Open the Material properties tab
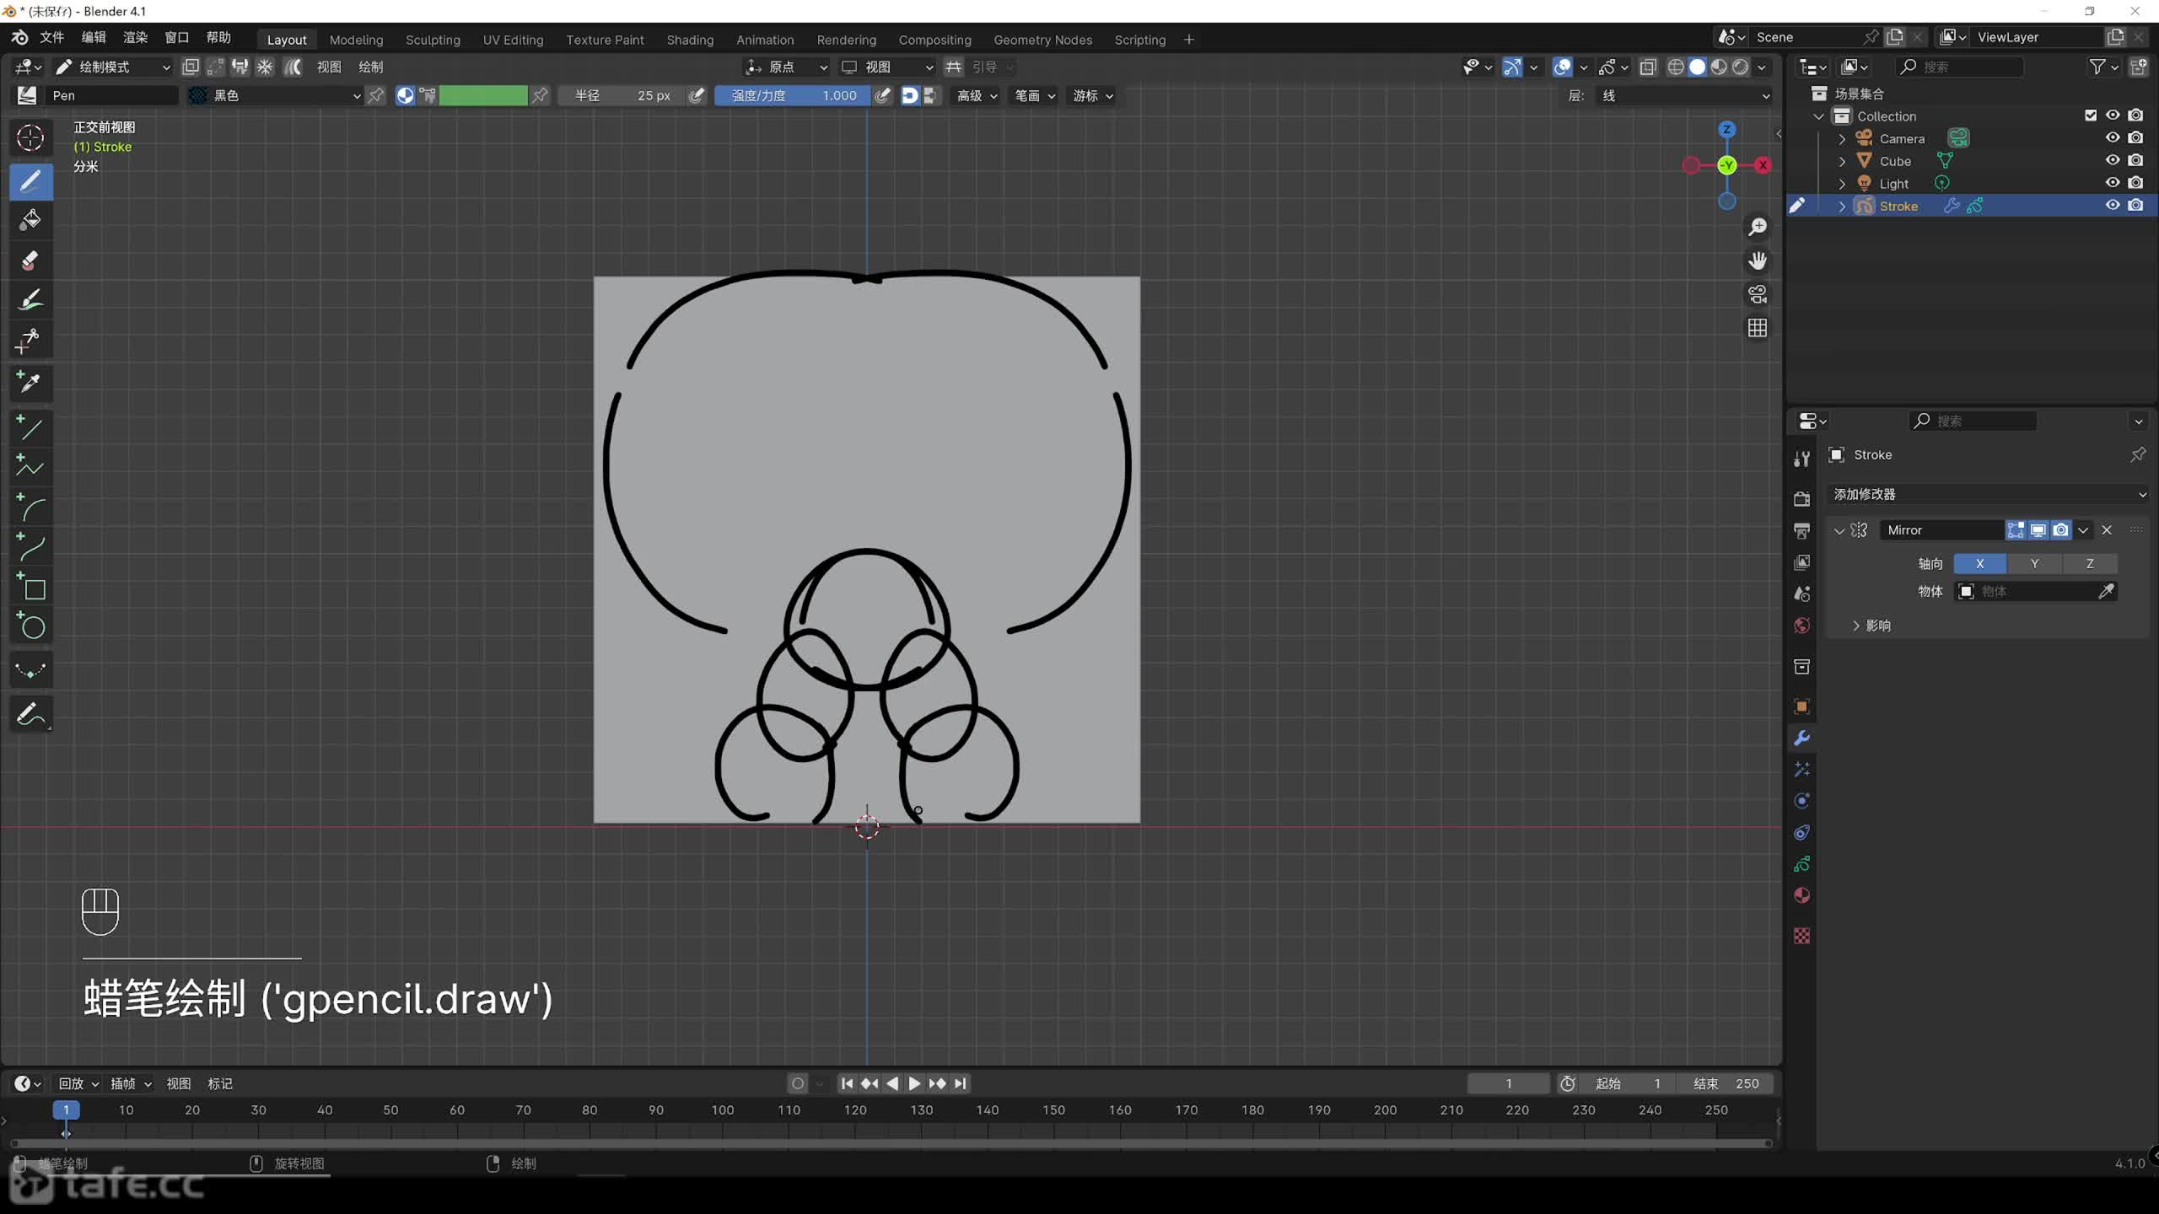This screenshot has height=1214, width=2159. click(1802, 895)
